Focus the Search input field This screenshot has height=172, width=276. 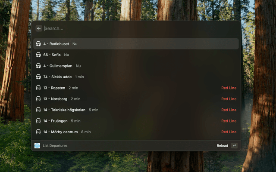tap(141, 28)
